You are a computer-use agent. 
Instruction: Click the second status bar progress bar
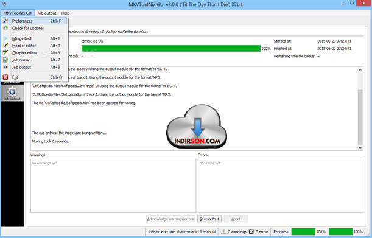point(341,231)
